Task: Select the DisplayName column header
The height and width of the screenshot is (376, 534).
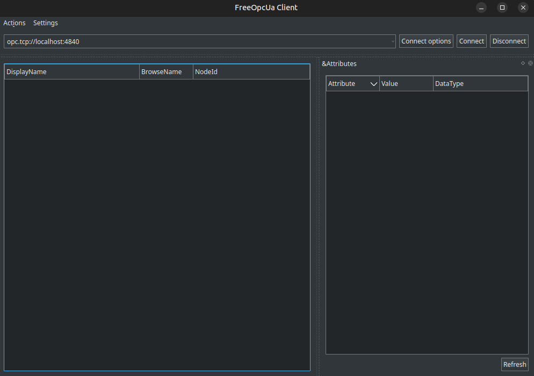Action: click(x=72, y=72)
